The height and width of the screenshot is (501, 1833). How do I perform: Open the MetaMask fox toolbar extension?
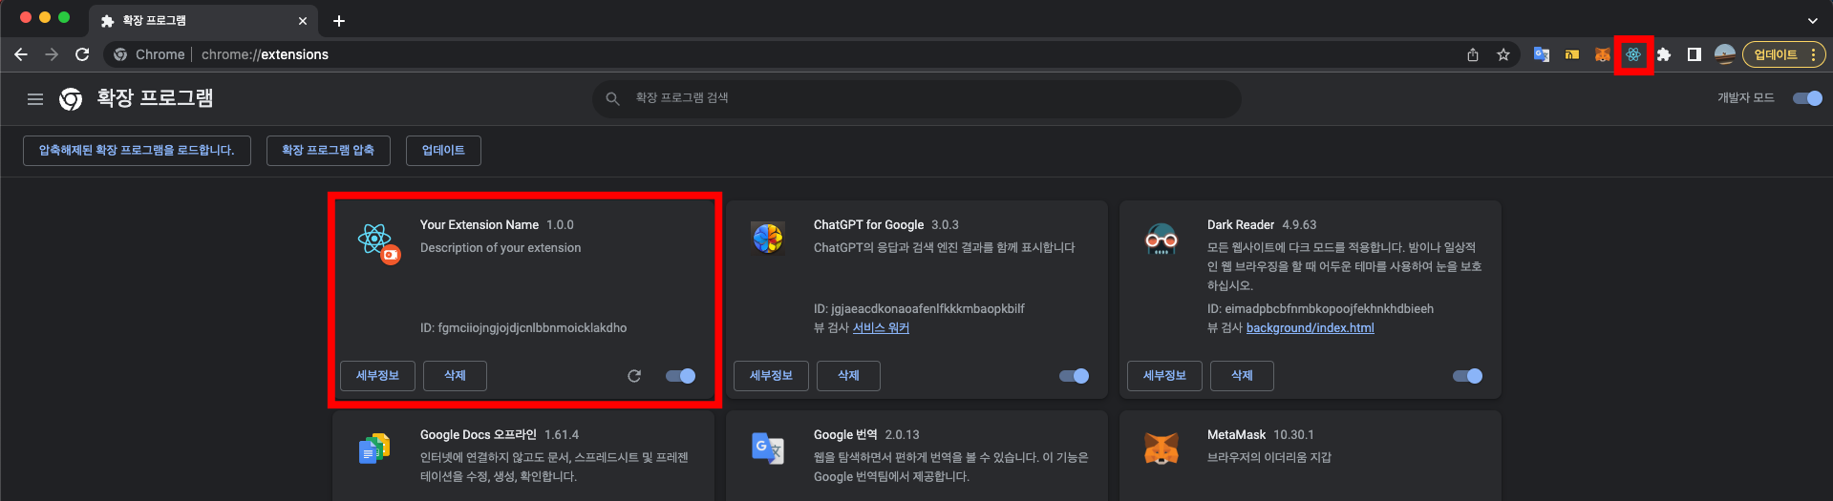(1602, 54)
